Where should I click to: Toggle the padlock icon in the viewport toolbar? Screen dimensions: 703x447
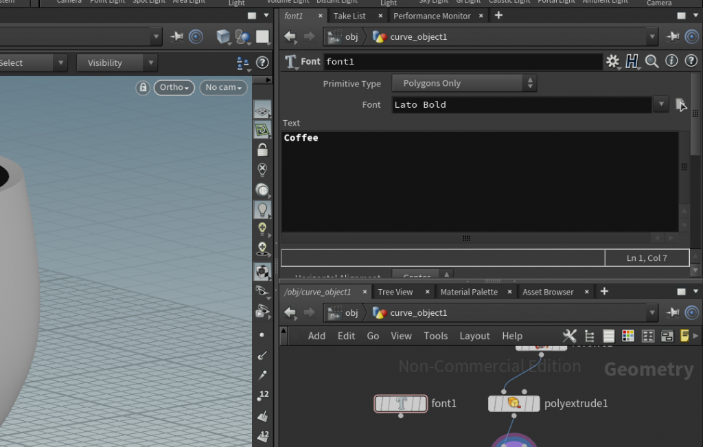click(142, 87)
